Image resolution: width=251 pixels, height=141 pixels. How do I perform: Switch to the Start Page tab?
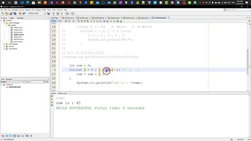click(x=55, y=18)
